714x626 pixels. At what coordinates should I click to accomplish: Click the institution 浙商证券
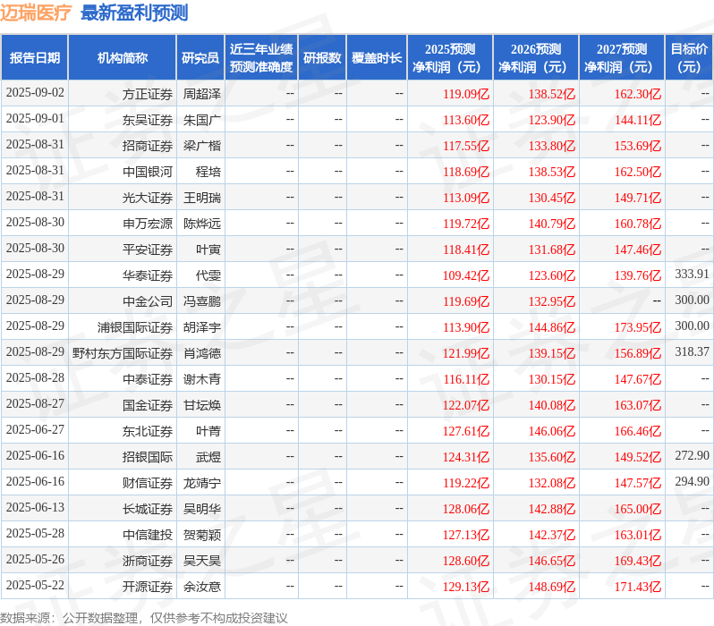click(x=148, y=562)
